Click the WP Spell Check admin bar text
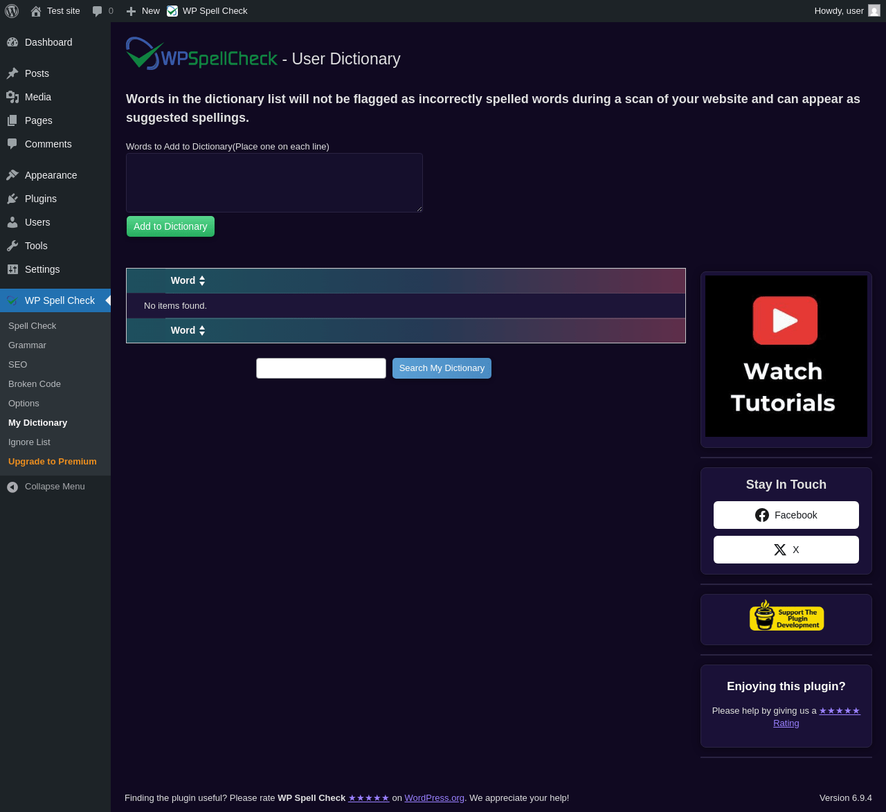Image resolution: width=886 pixels, height=812 pixels. tap(215, 11)
